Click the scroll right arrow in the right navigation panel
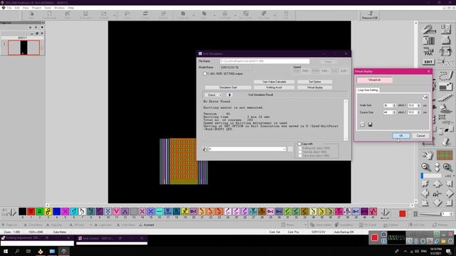Screen dimensions: 456x256 (x=449, y=193)
